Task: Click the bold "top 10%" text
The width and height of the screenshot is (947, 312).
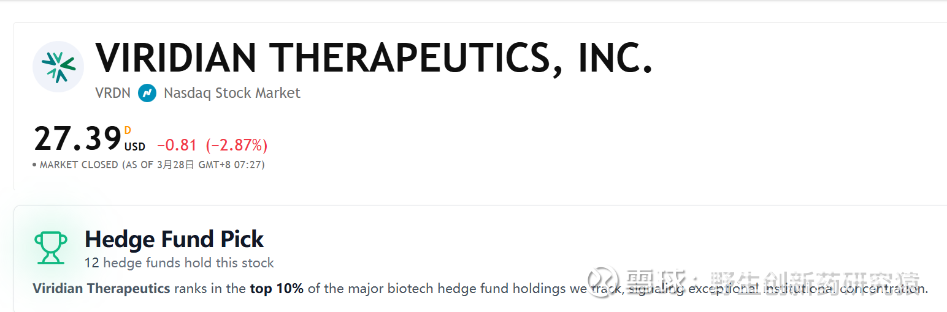Action: coord(277,289)
